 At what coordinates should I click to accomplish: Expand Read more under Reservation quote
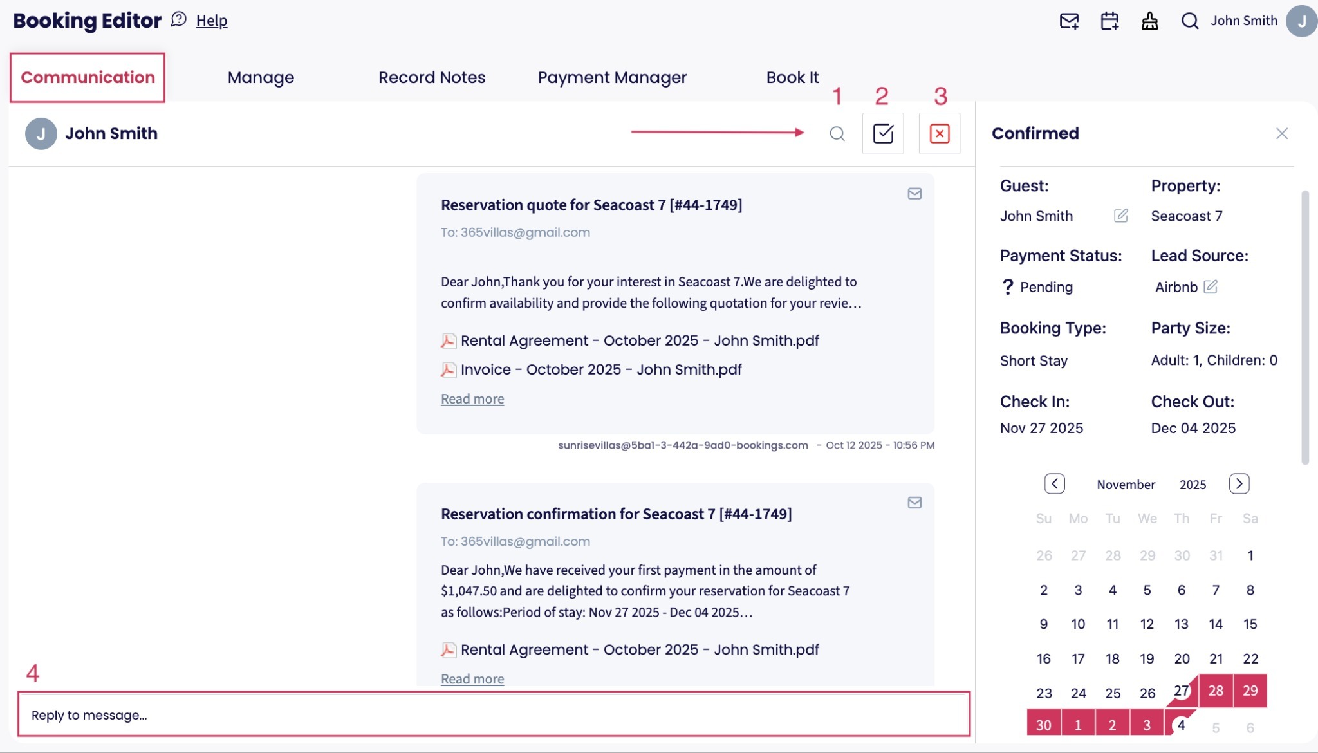pos(472,399)
